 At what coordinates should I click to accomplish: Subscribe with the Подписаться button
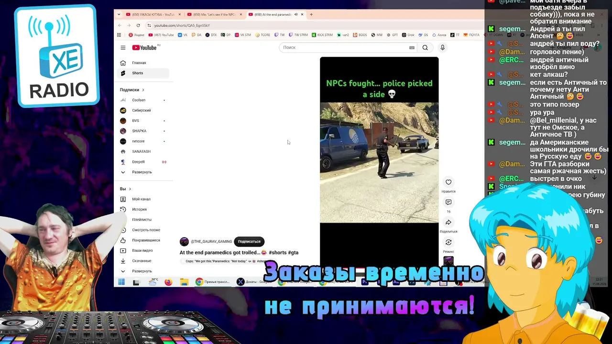click(249, 241)
